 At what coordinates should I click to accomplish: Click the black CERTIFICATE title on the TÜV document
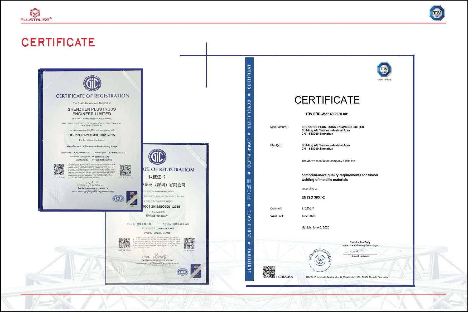327,100
